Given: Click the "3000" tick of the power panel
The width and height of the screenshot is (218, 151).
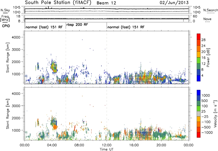Looking at the screenshot, I should pos(16,50).
